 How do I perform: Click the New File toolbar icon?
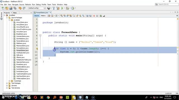coord(3,8)
